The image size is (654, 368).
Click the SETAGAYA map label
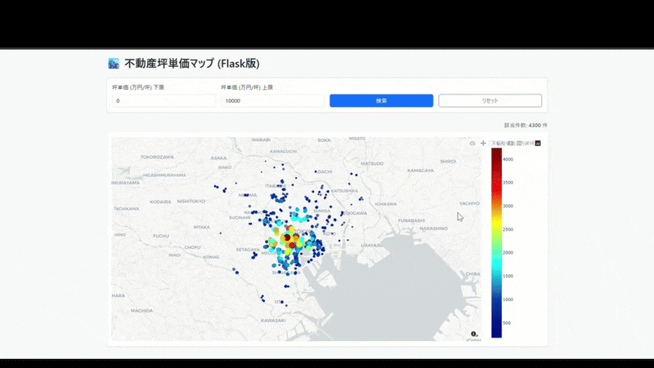tap(248, 250)
